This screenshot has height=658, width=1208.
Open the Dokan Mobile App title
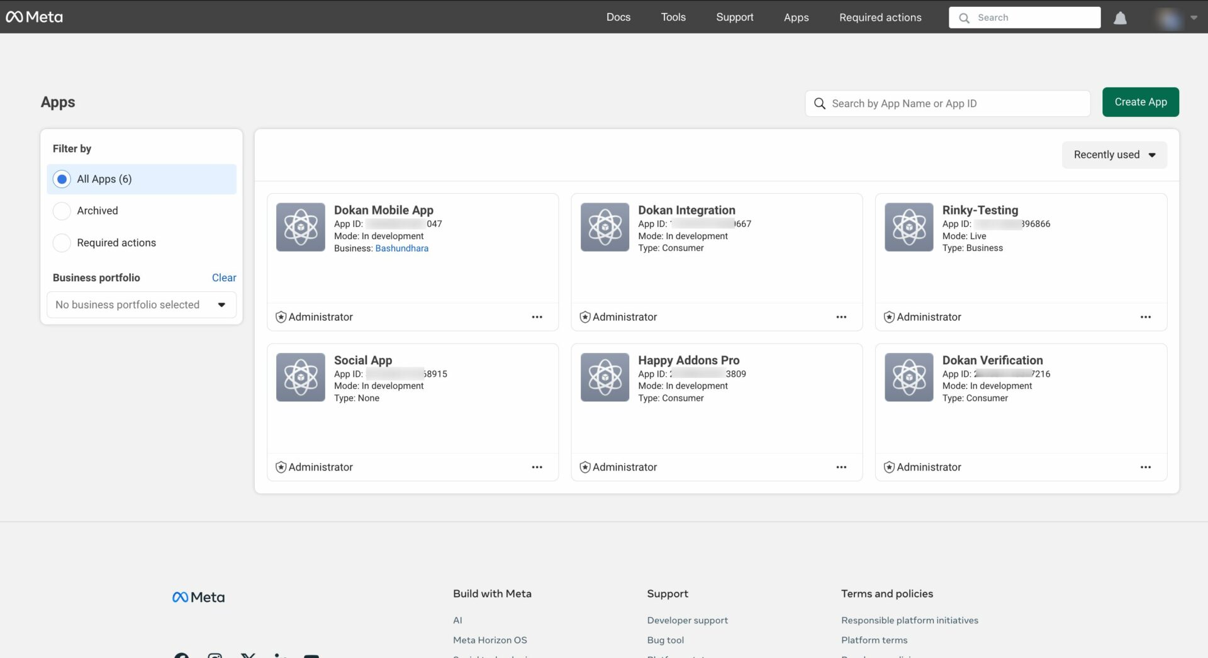point(383,210)
